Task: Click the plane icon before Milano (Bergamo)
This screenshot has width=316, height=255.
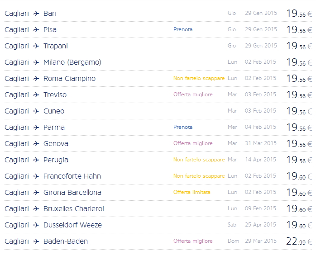Action: click(36, 62)
